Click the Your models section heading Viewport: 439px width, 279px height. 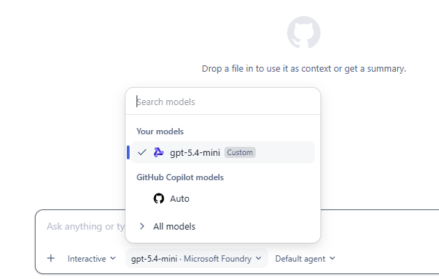point(160,131)
